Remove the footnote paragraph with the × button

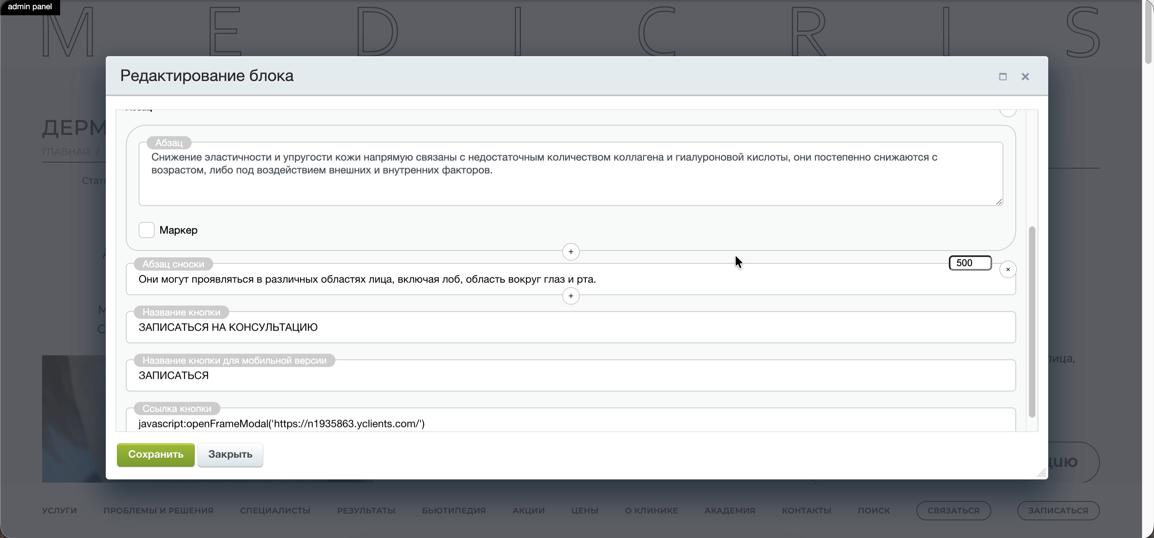(x=1008, y=269)
